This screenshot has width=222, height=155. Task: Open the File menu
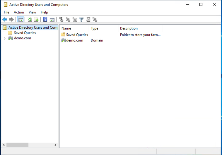(6, 12)
